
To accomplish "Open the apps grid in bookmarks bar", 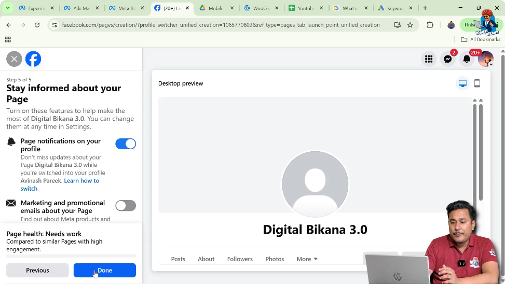I will coord(8,39).
